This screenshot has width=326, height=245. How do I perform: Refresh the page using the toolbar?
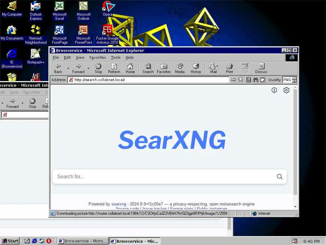pos(114,69)
